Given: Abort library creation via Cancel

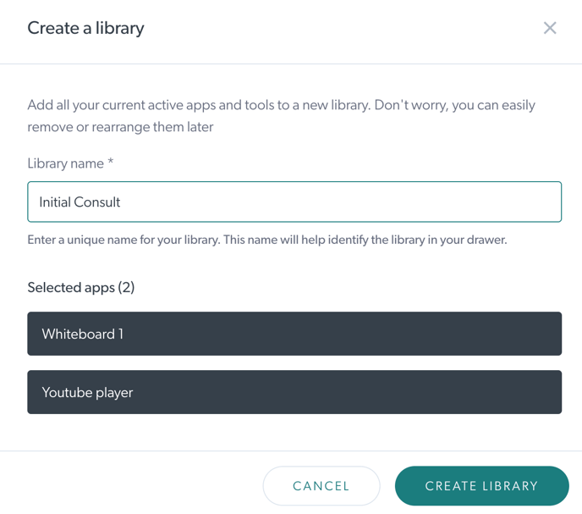Looking at the screenshot, I should click(x=321, y=486).
